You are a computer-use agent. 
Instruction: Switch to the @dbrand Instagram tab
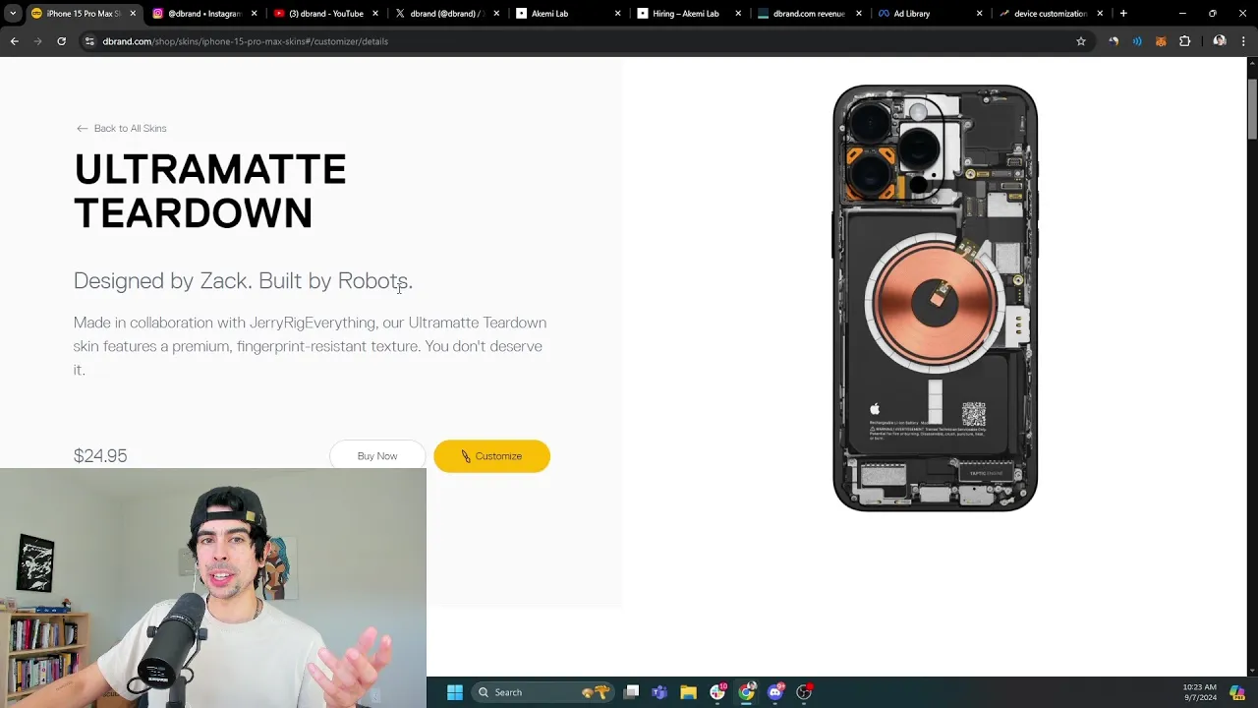click(x=204, y=14)
